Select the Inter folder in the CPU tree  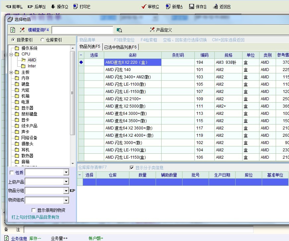point(32,66)
